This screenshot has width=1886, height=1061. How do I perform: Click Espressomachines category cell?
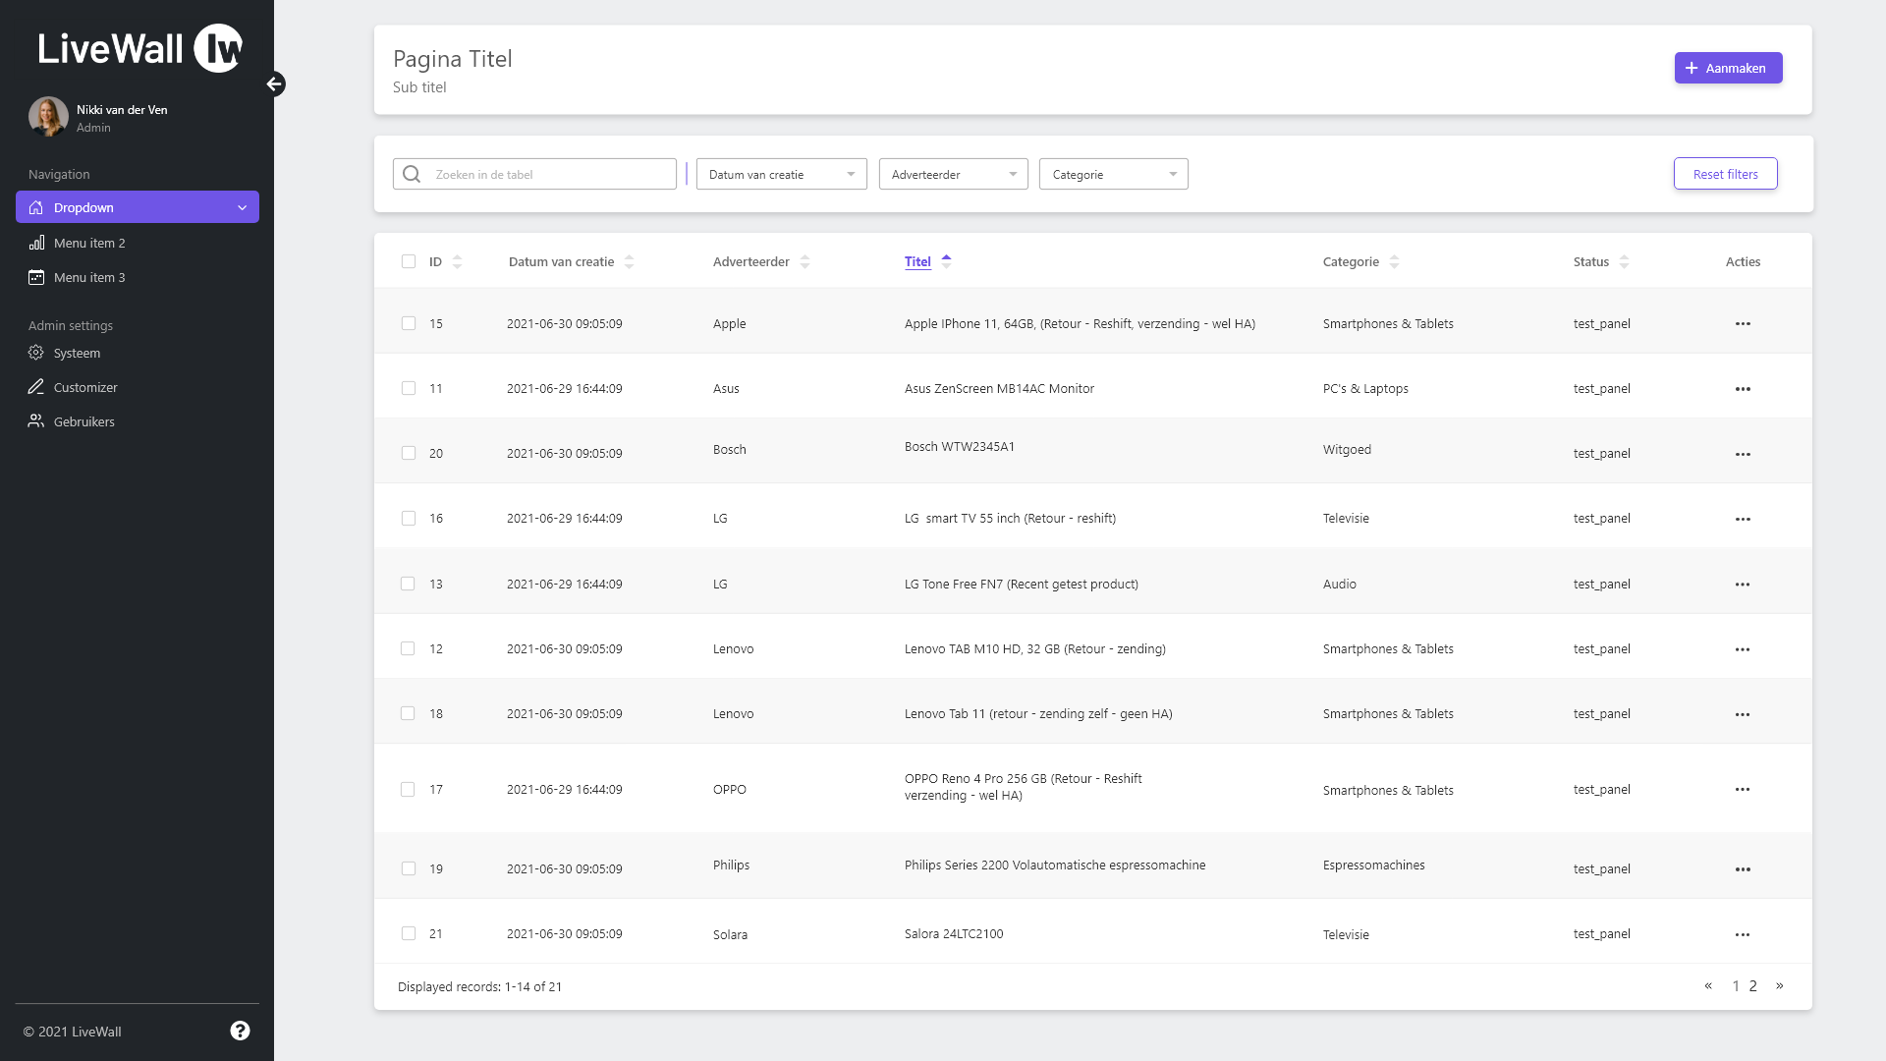click(1373, 865)
